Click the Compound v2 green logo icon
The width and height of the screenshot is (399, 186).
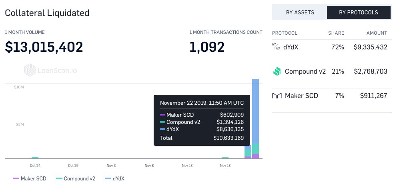[x=277, y=71]
